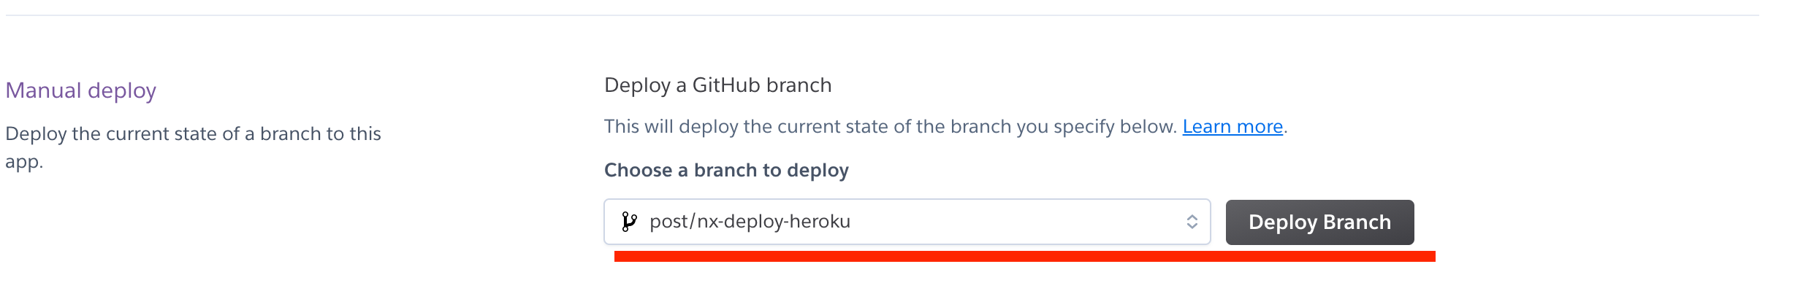The width and height of the screenshot is (1806, 299).
Task: Click the Manual deploy description about the current state
Action: 193,147
